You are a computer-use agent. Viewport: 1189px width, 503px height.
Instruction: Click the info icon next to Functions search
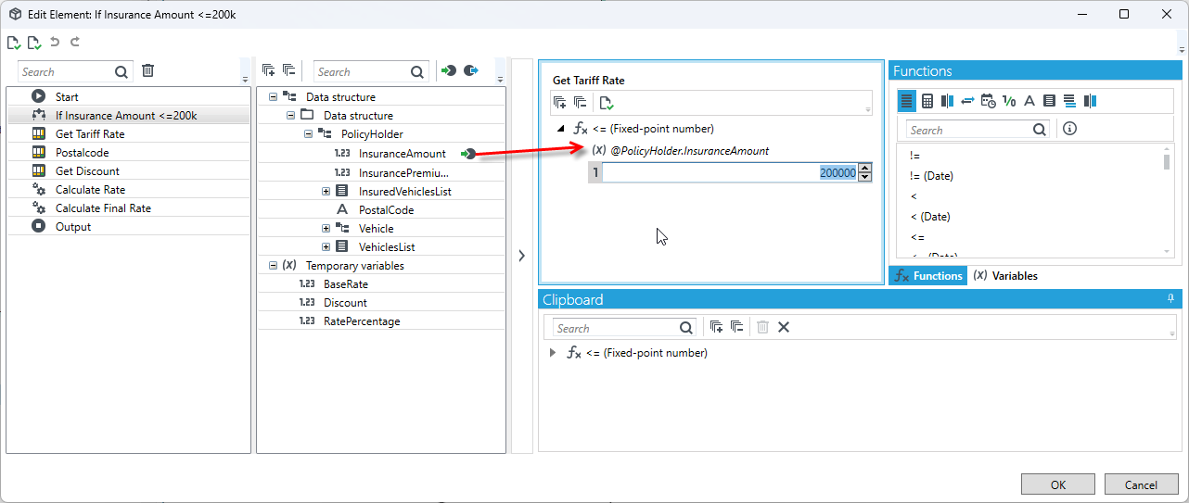pos(1069,129)
